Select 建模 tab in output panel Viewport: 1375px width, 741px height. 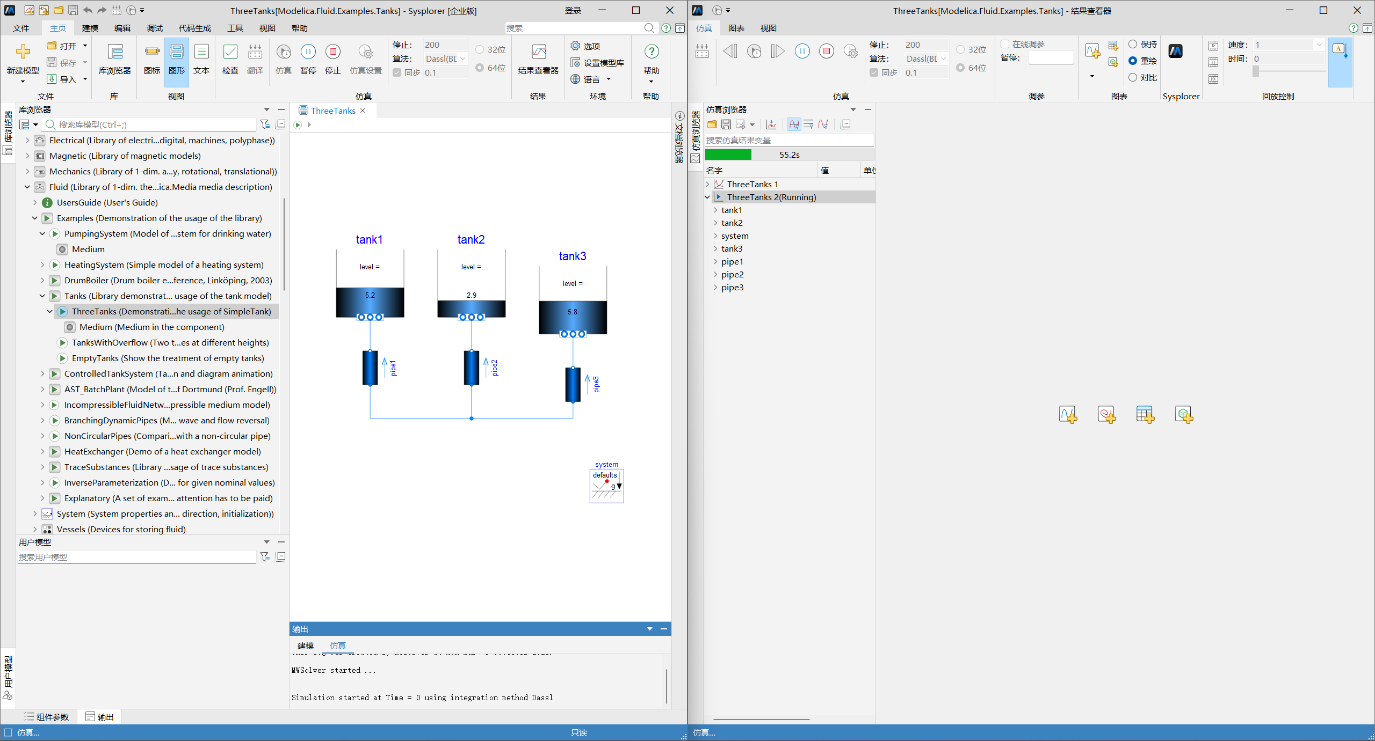pos(306,646)
